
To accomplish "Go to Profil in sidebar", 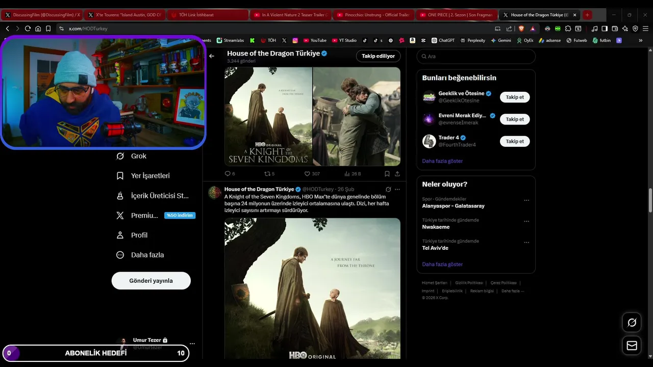I will coord(132,235).
